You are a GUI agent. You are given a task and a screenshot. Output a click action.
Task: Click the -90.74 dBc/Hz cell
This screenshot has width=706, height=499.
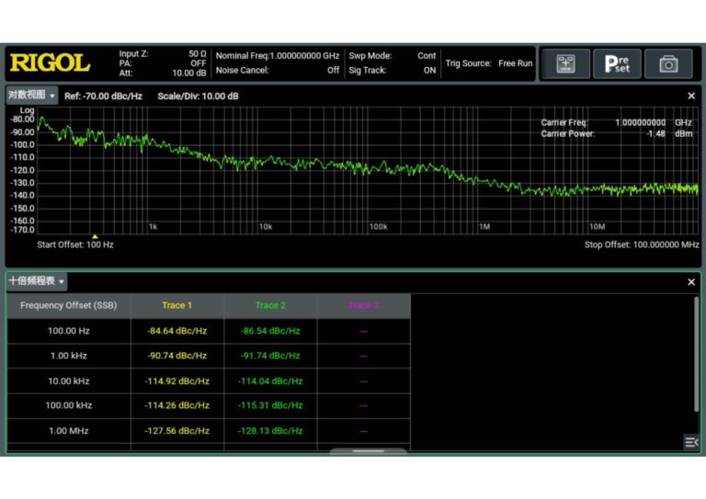pos(176,356)
